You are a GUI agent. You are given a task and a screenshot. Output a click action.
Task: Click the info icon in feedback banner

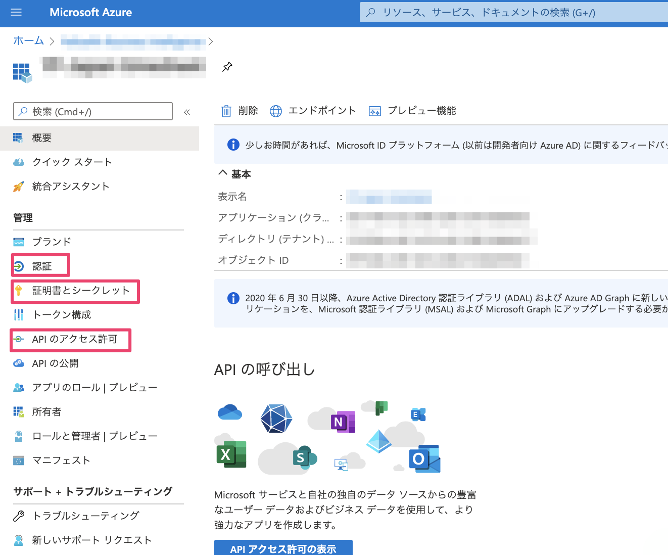tap(233, 145)
